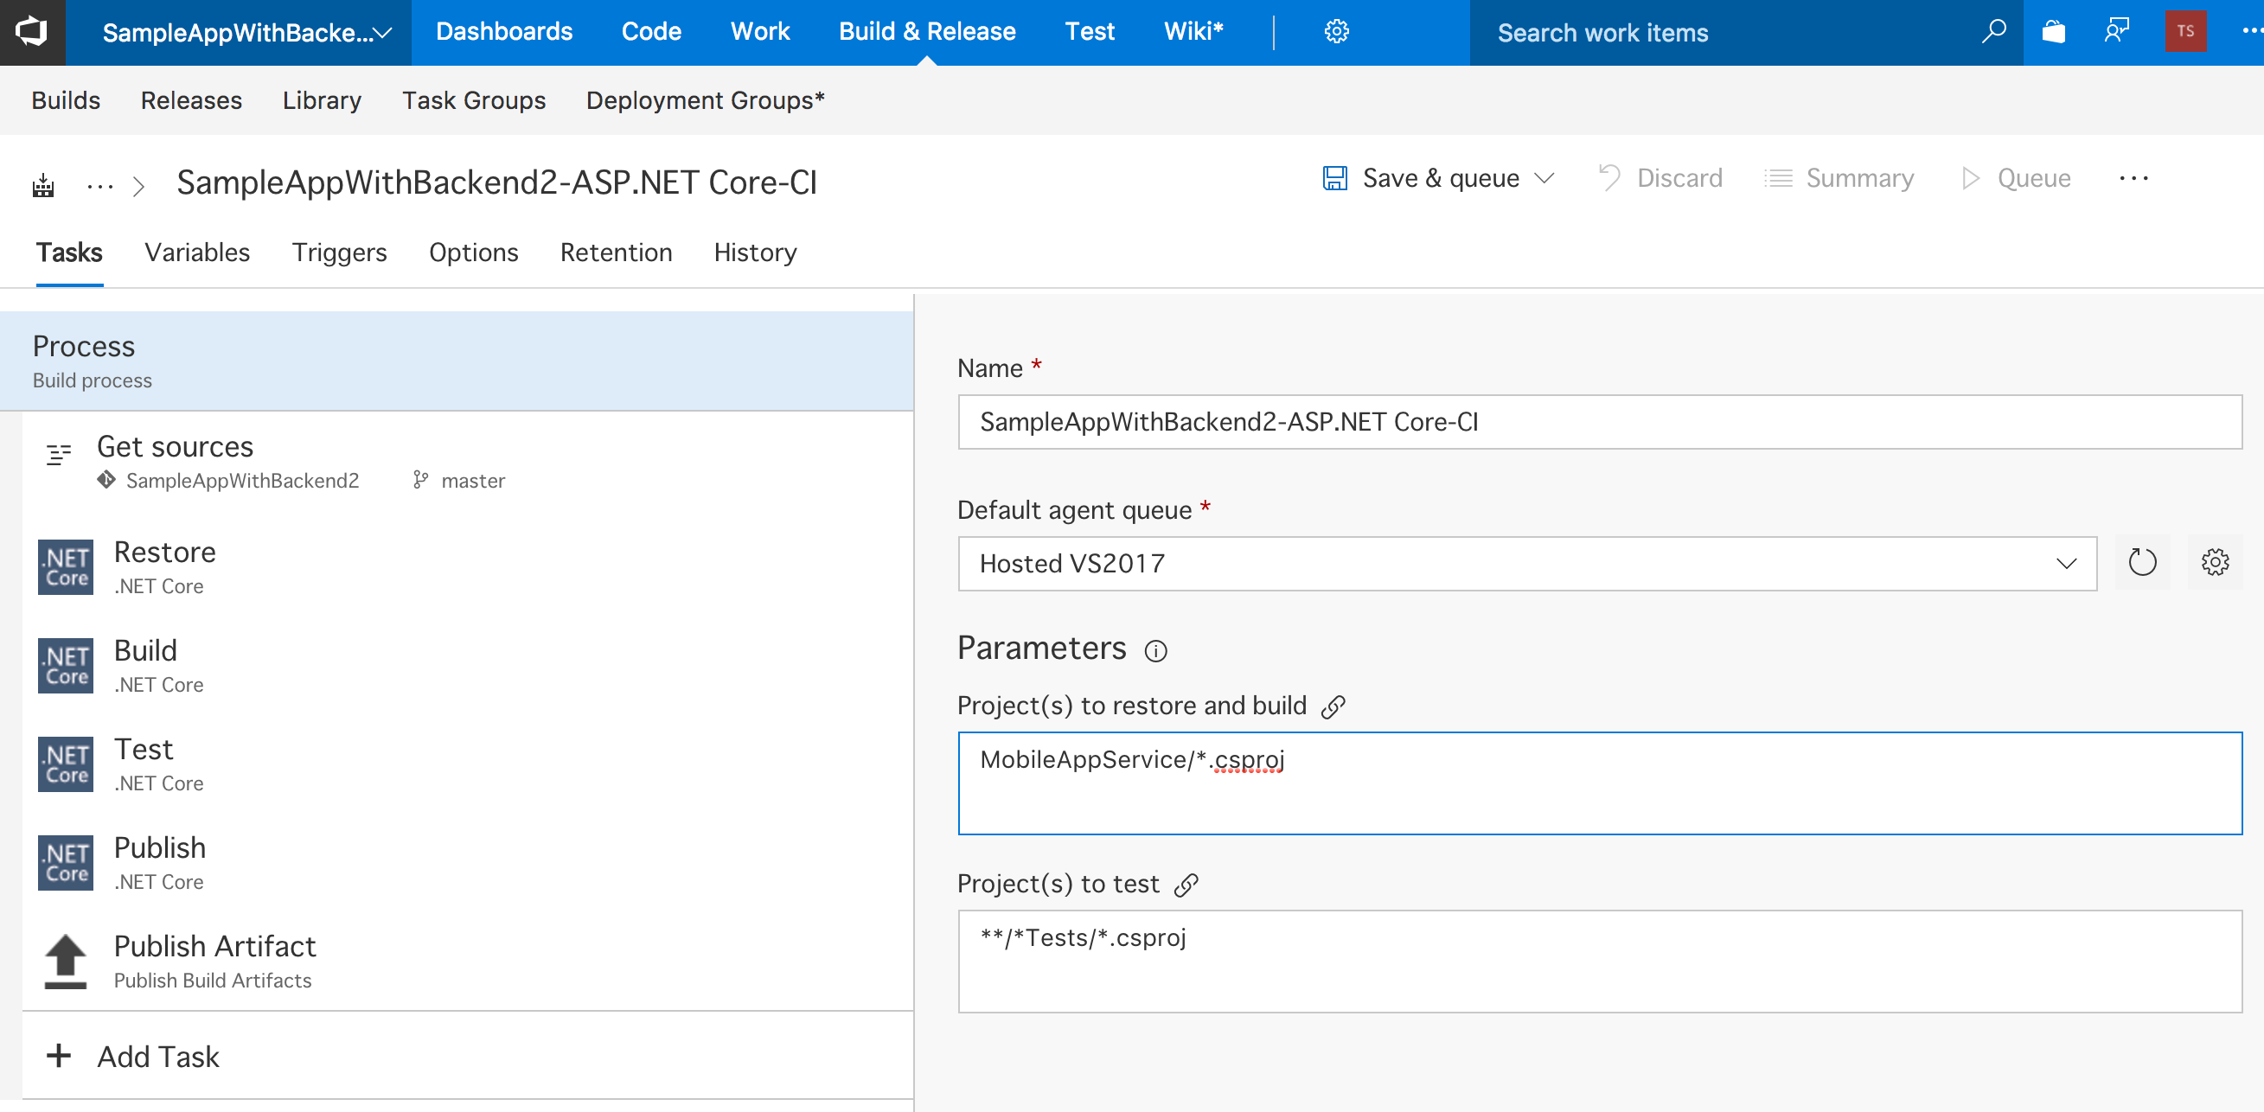The width and height of the screenshot is (2264, 1112).
Task: Click the Publish Build Artifacts subtitle
Action: tap(213, 981)
